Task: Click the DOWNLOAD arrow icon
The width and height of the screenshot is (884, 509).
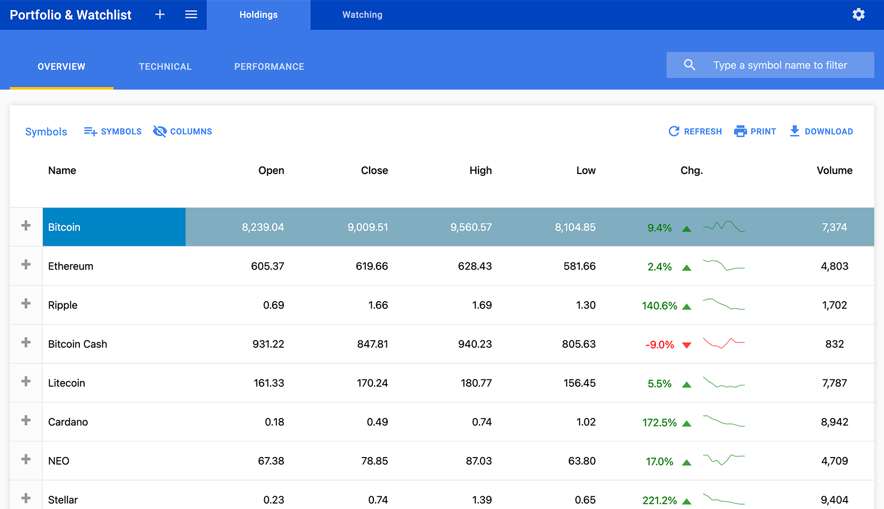Action: [x=795, y=131]
